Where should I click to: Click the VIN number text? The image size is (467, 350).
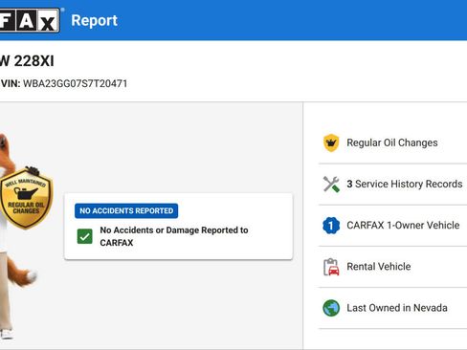coord(76,84)
